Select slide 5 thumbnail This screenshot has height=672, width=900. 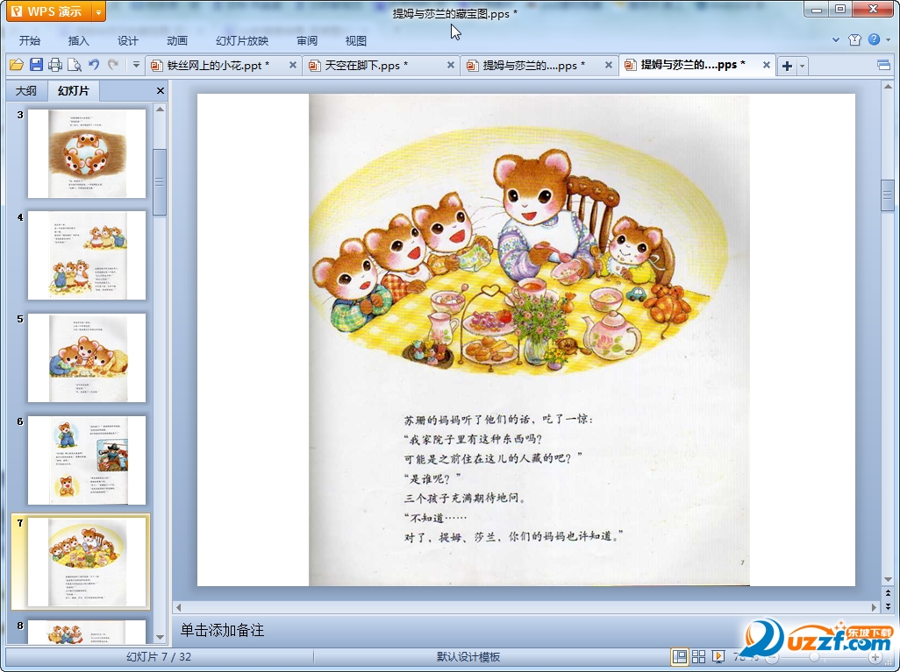[x=87, y=357]
